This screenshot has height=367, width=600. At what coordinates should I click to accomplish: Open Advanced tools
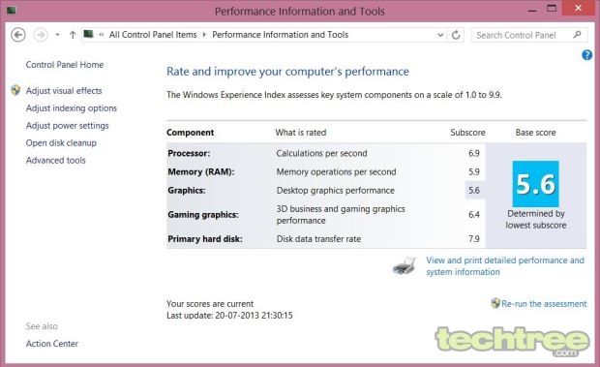click(x=56, y=161)
